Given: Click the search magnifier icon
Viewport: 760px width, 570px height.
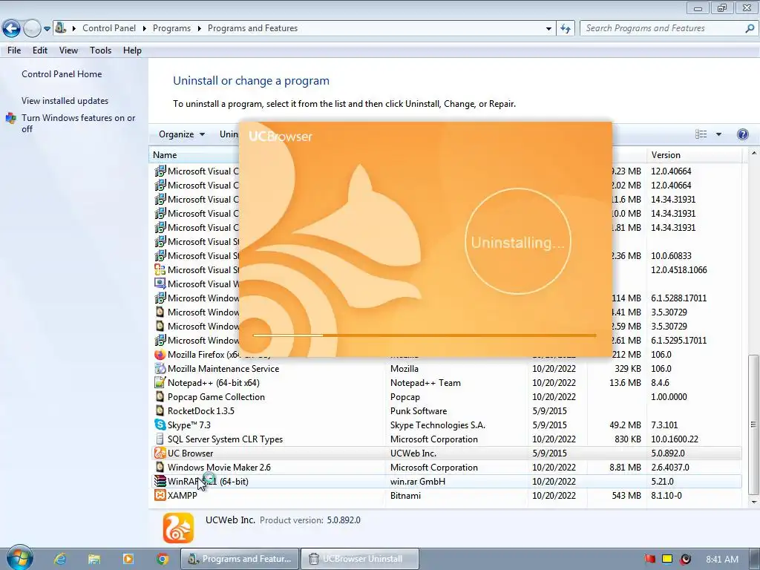Looking at the screenshot, I should click(750, 28).
